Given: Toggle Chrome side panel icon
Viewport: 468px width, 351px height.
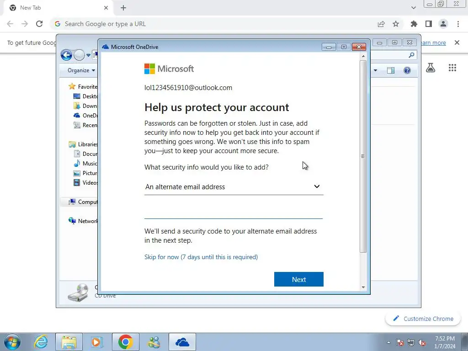Looking at the screenshot, I should point(429,24).
